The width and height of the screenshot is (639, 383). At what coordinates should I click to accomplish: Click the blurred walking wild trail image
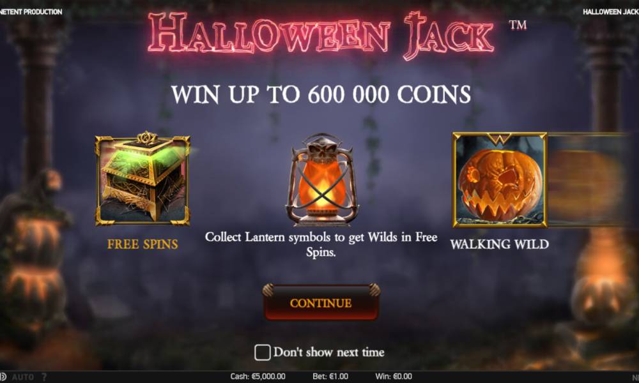(x=588, y=179)
